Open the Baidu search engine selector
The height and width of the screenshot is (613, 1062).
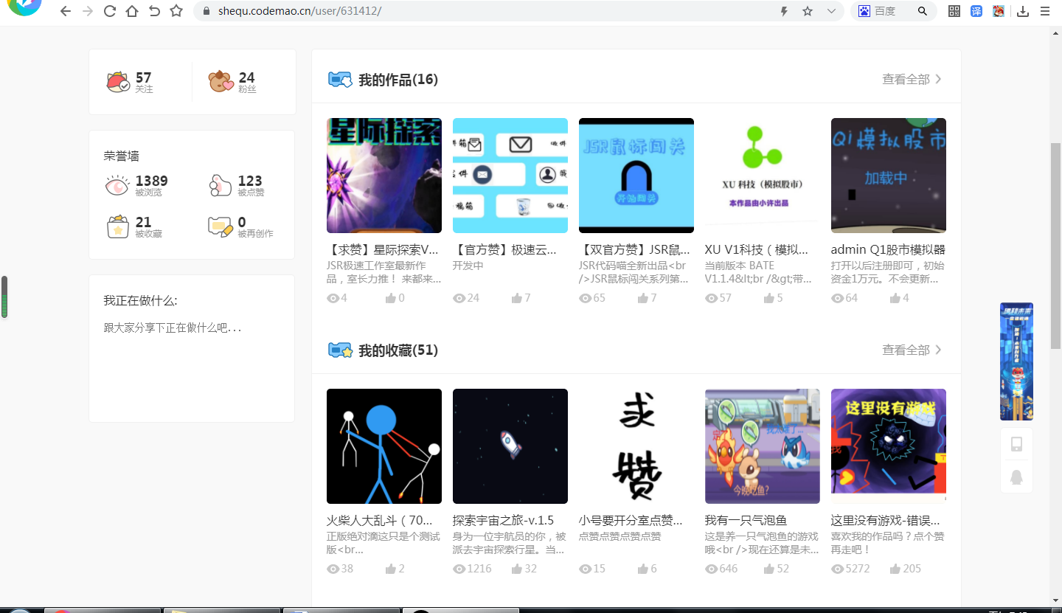tap(864, 11)
